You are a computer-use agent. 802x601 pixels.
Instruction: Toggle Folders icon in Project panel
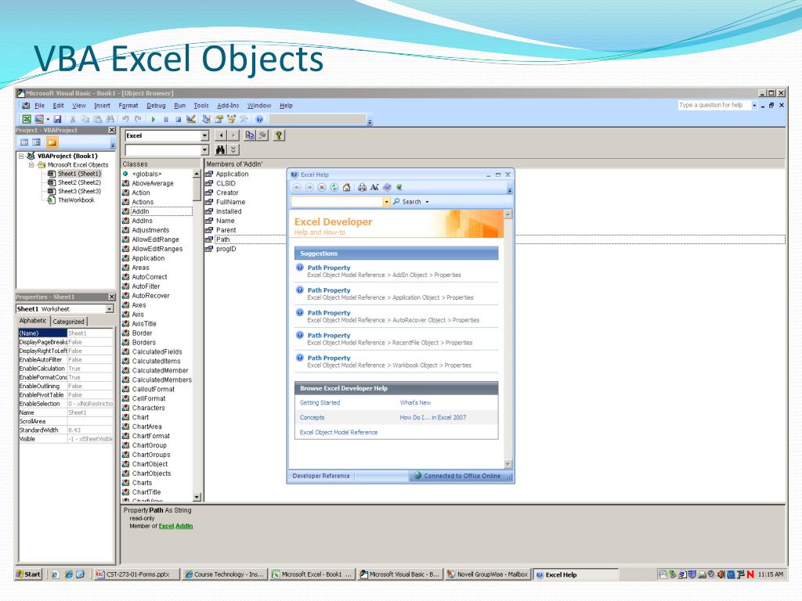52,142
